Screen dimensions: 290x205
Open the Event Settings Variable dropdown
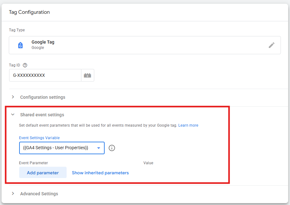(x=62, y=148)
